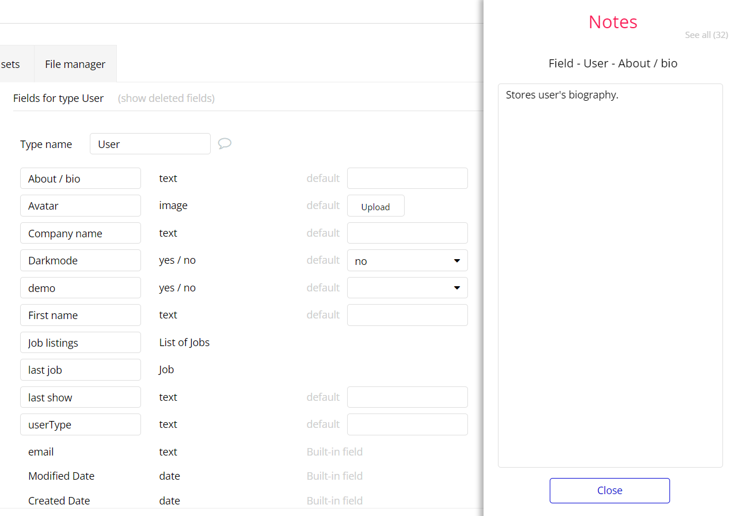Click the First name default value input
Image resolution: width=742 pixels, height=516 pixels.
click(407, 315)
